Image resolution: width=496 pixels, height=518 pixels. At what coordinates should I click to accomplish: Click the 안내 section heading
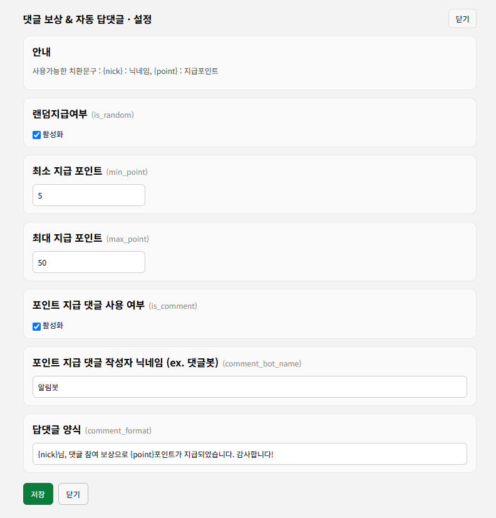coord(41,52)
